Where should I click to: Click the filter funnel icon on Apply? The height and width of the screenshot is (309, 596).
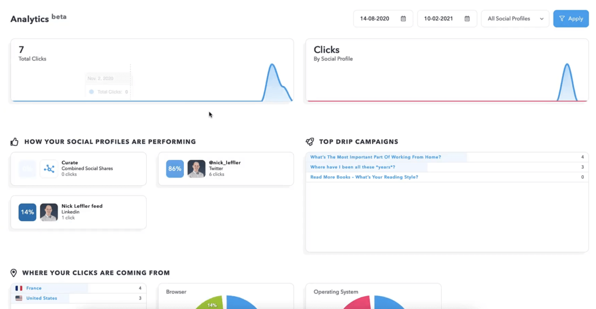tap(562, 19)
